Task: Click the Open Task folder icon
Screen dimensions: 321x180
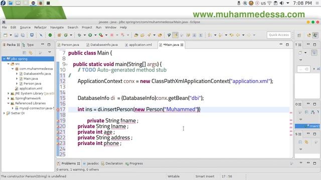Action: (x=142, y=35)
